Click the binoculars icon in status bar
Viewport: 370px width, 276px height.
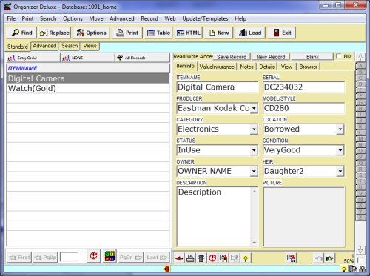[x=363, y=269]
